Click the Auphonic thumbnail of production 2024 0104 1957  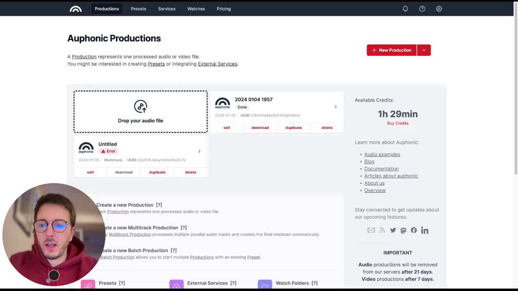click(x=223, y=103)
